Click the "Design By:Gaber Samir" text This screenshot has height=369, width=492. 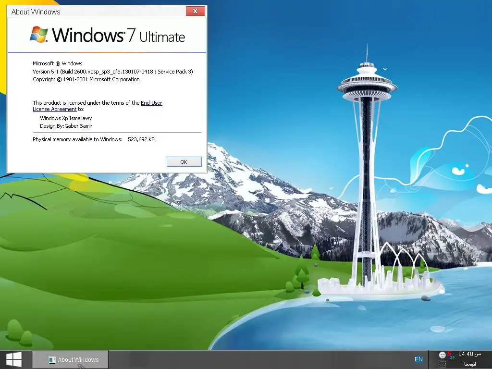coord(66,126)
